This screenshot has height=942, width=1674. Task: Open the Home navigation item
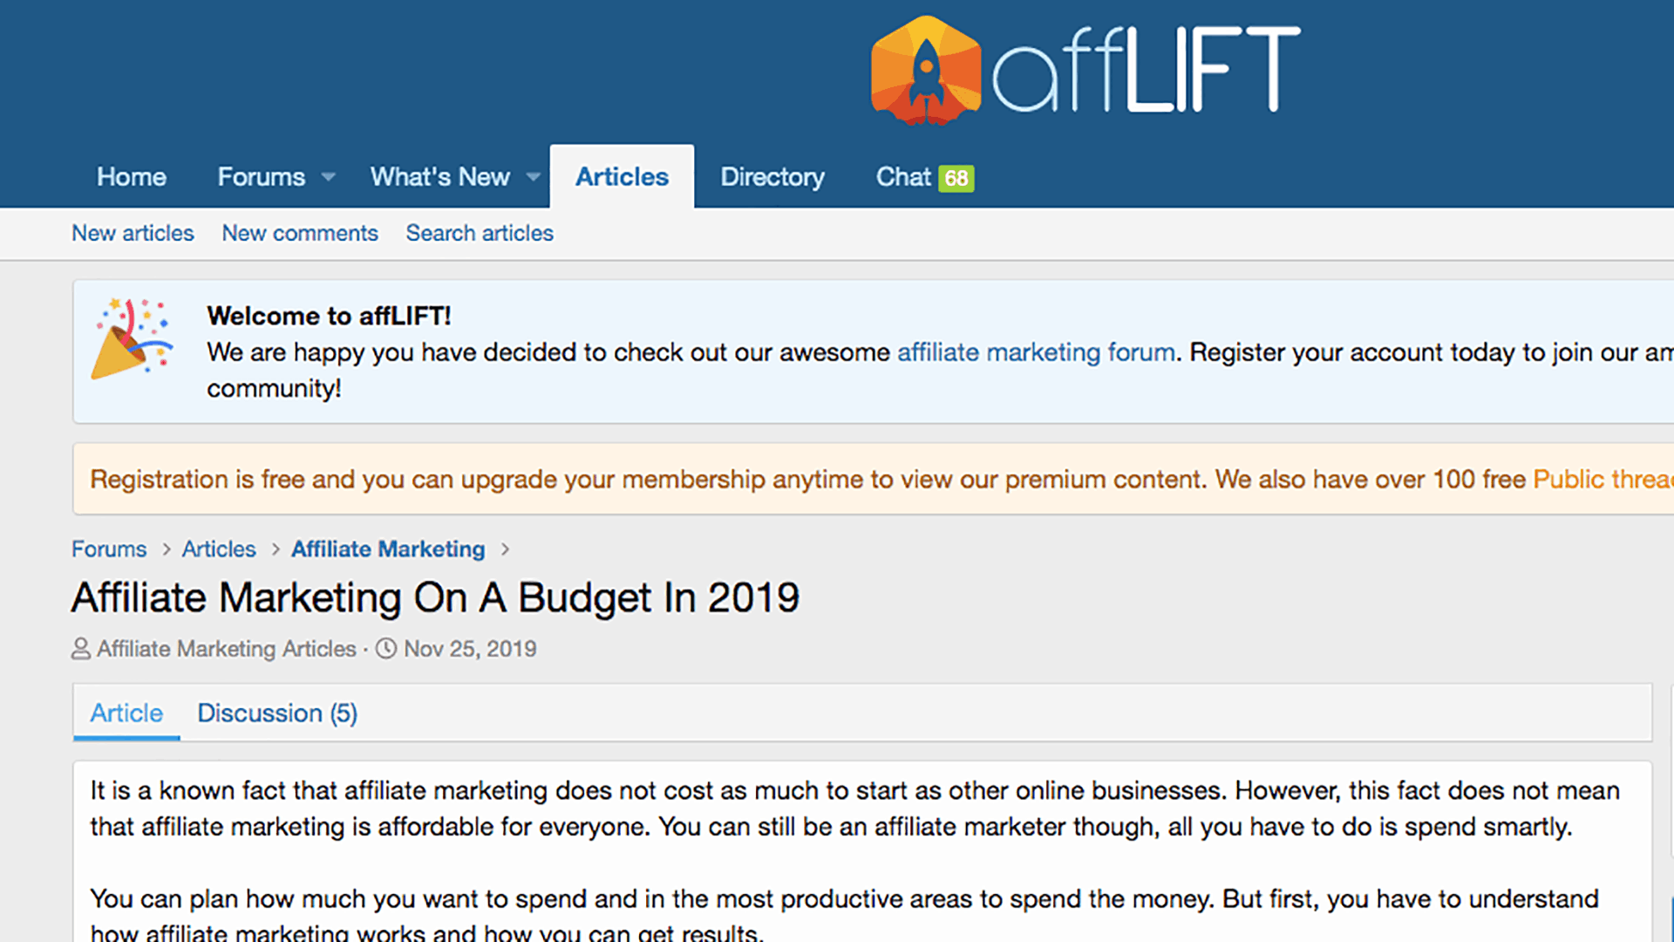pos(132,177)
